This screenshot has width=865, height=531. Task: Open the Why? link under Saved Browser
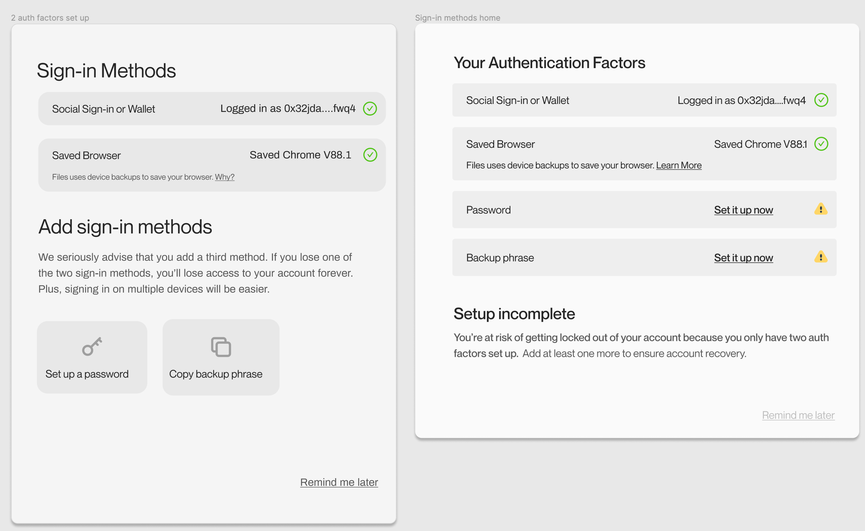point(224,177)
